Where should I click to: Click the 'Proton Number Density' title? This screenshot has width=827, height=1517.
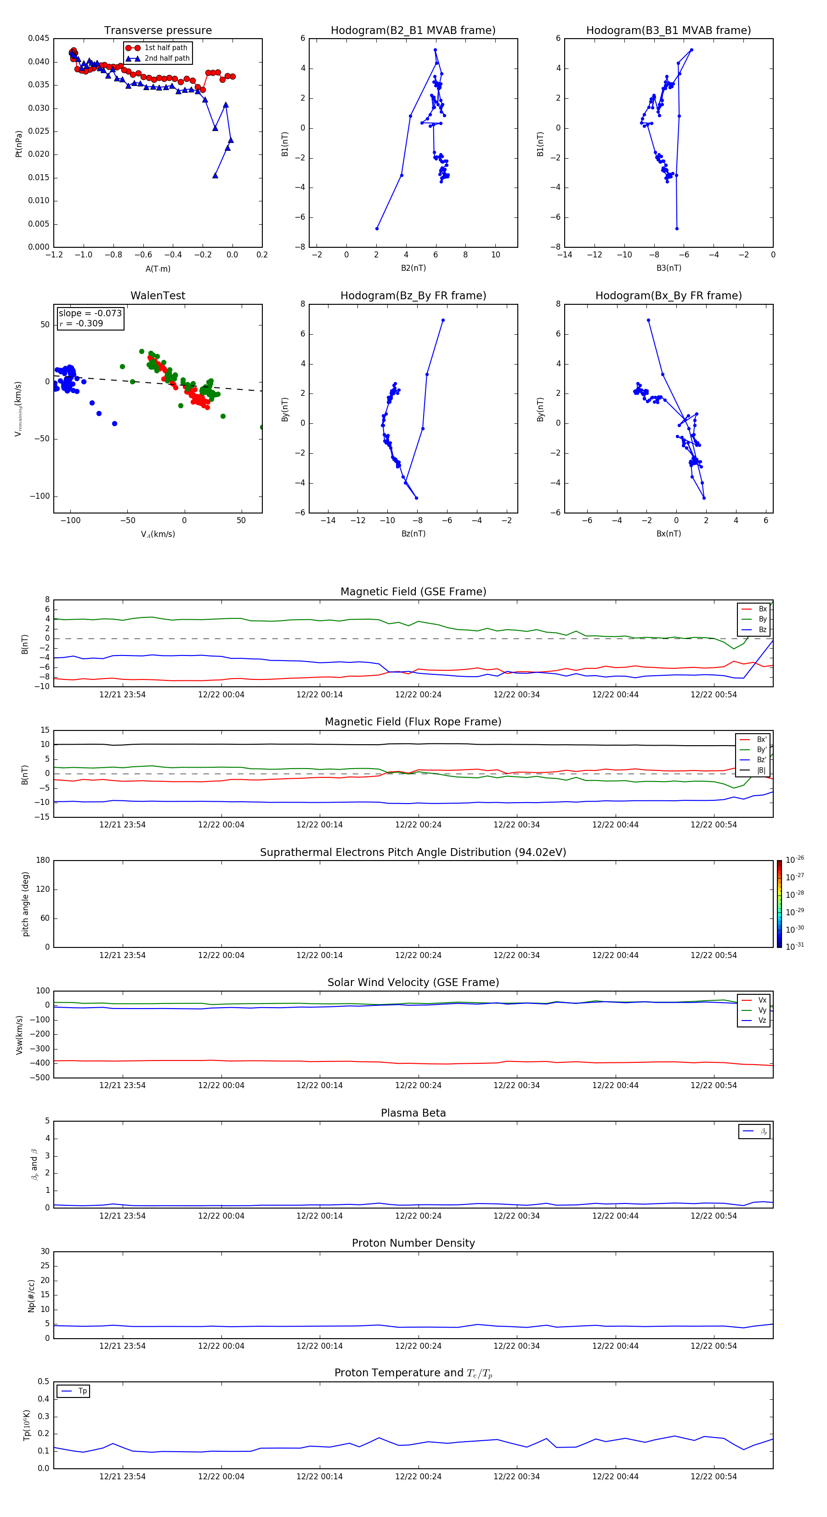tap(413, 1243)
